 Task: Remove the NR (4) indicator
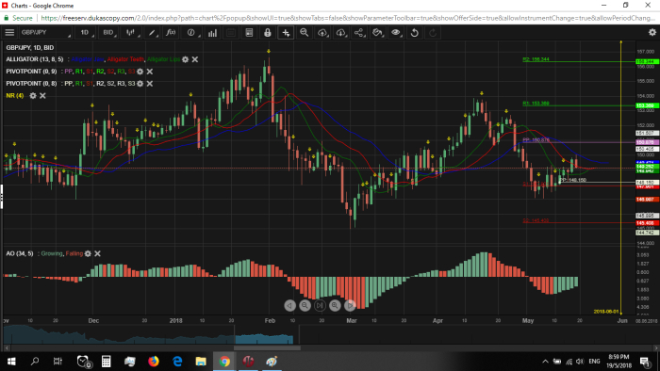42,96
